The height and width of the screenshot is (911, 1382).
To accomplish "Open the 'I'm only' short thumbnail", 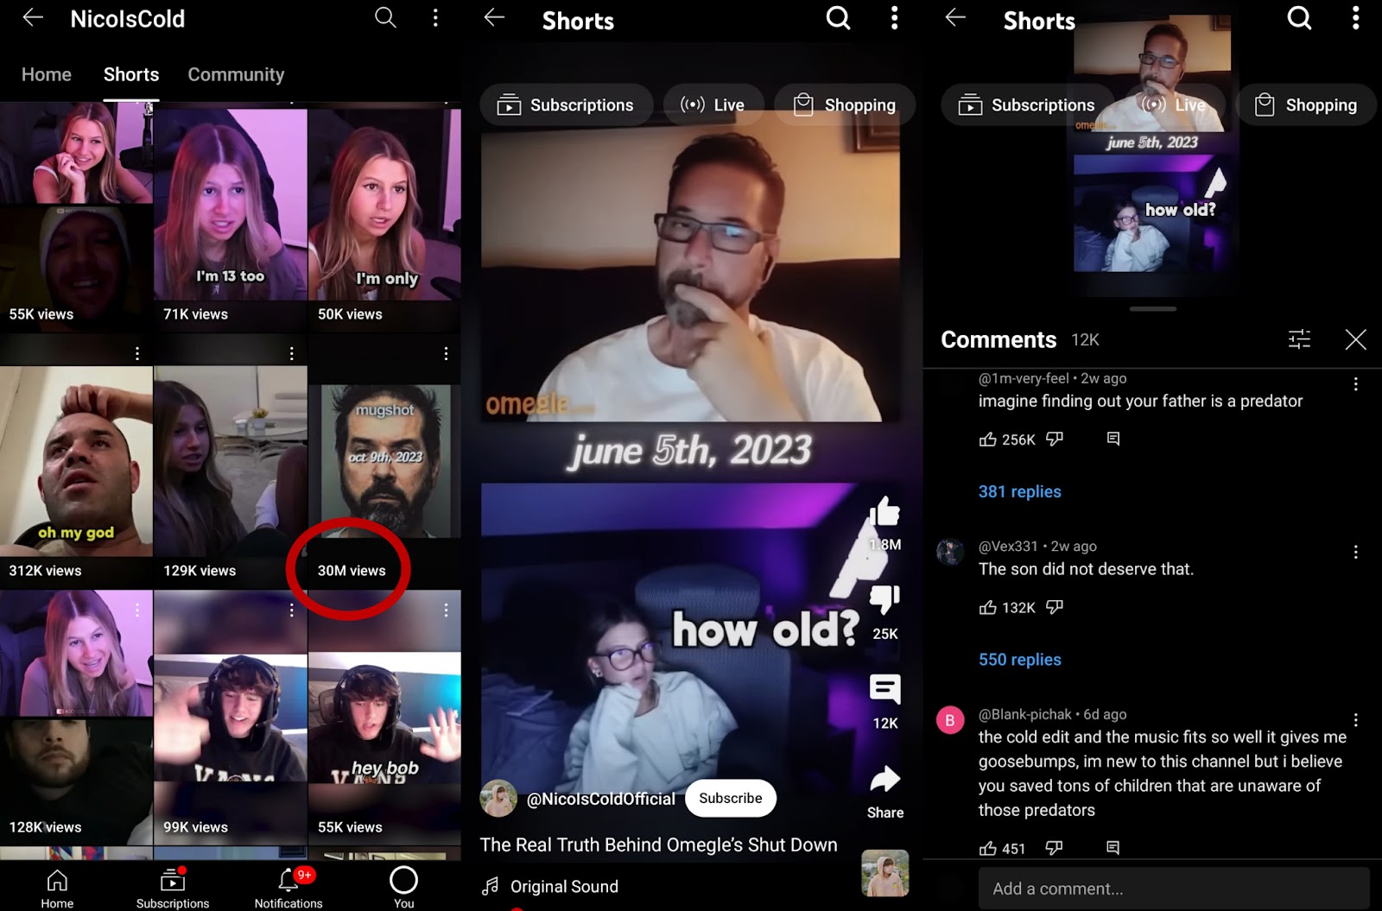I will click(x=385, y=216).
